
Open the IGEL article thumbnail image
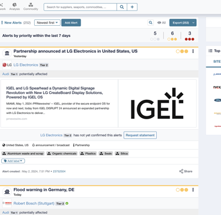[x=157, y=103]
